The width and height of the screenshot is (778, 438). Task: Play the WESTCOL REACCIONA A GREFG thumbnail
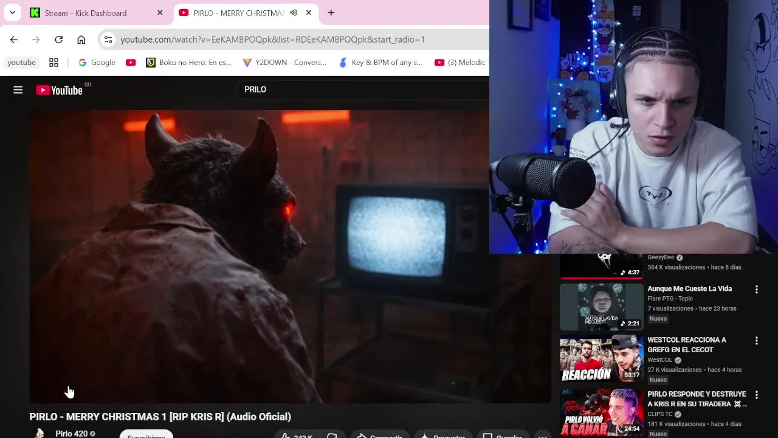pyautogui.click(x=602, y=358)
